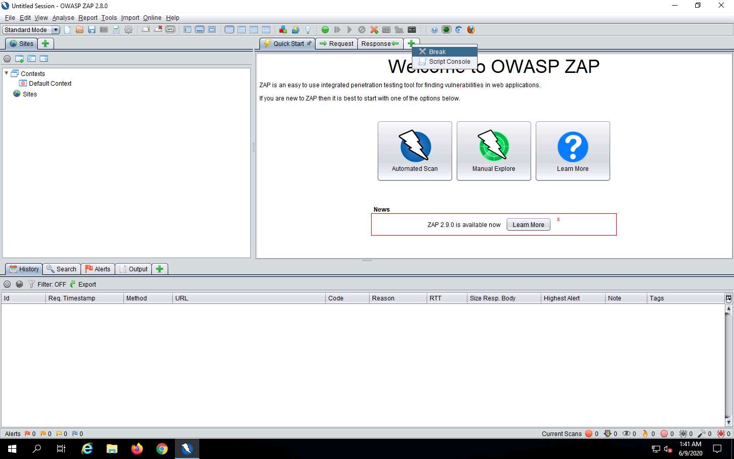Screen dimensions: 734x459
Task: Click the active scan flame status icon
Action: (645, 433)
